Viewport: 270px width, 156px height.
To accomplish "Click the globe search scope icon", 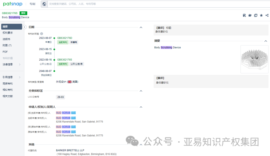I will tap(44, 4).
